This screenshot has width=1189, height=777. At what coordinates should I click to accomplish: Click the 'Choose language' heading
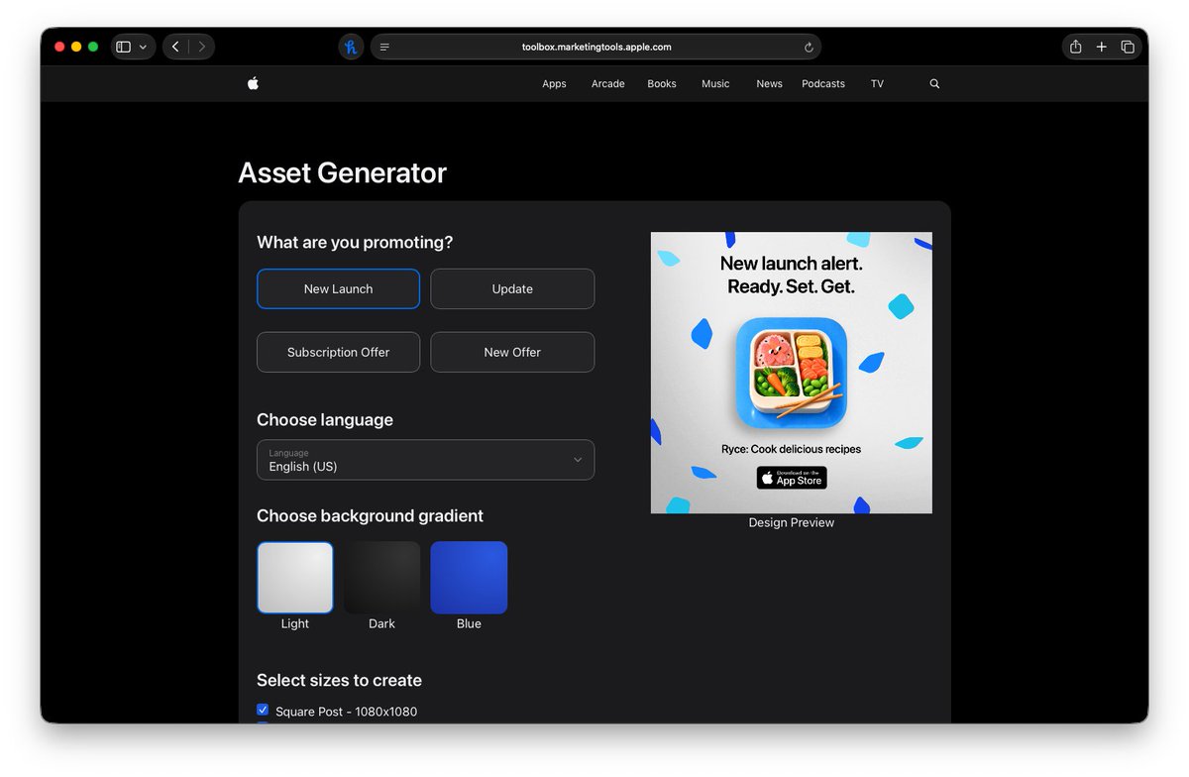(x=325, y=420)
